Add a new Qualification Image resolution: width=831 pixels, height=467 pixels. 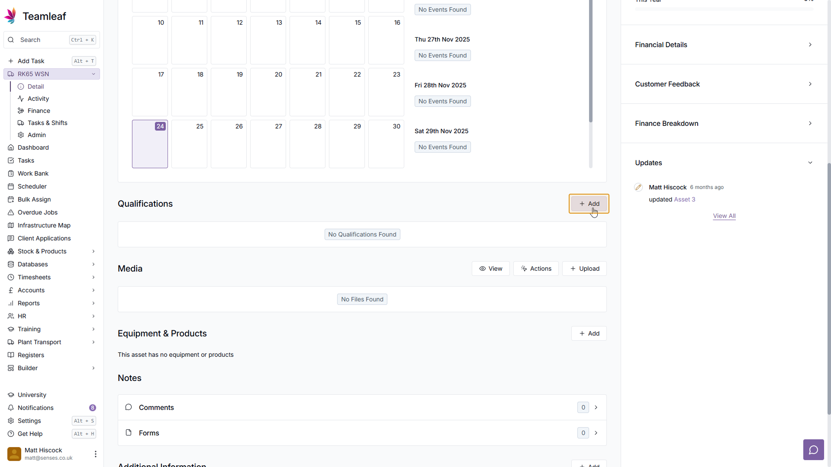pos(589,204)
